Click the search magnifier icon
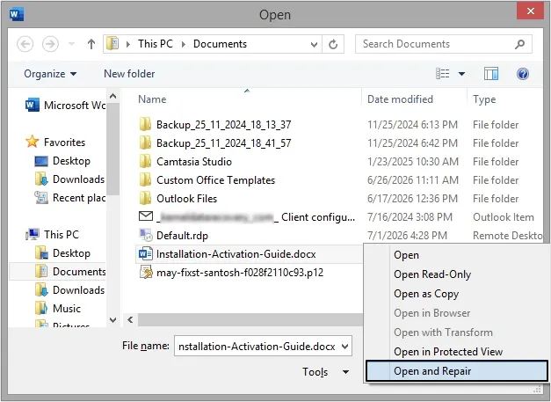Viewport: 551px width, 402px height. (519, 44)
